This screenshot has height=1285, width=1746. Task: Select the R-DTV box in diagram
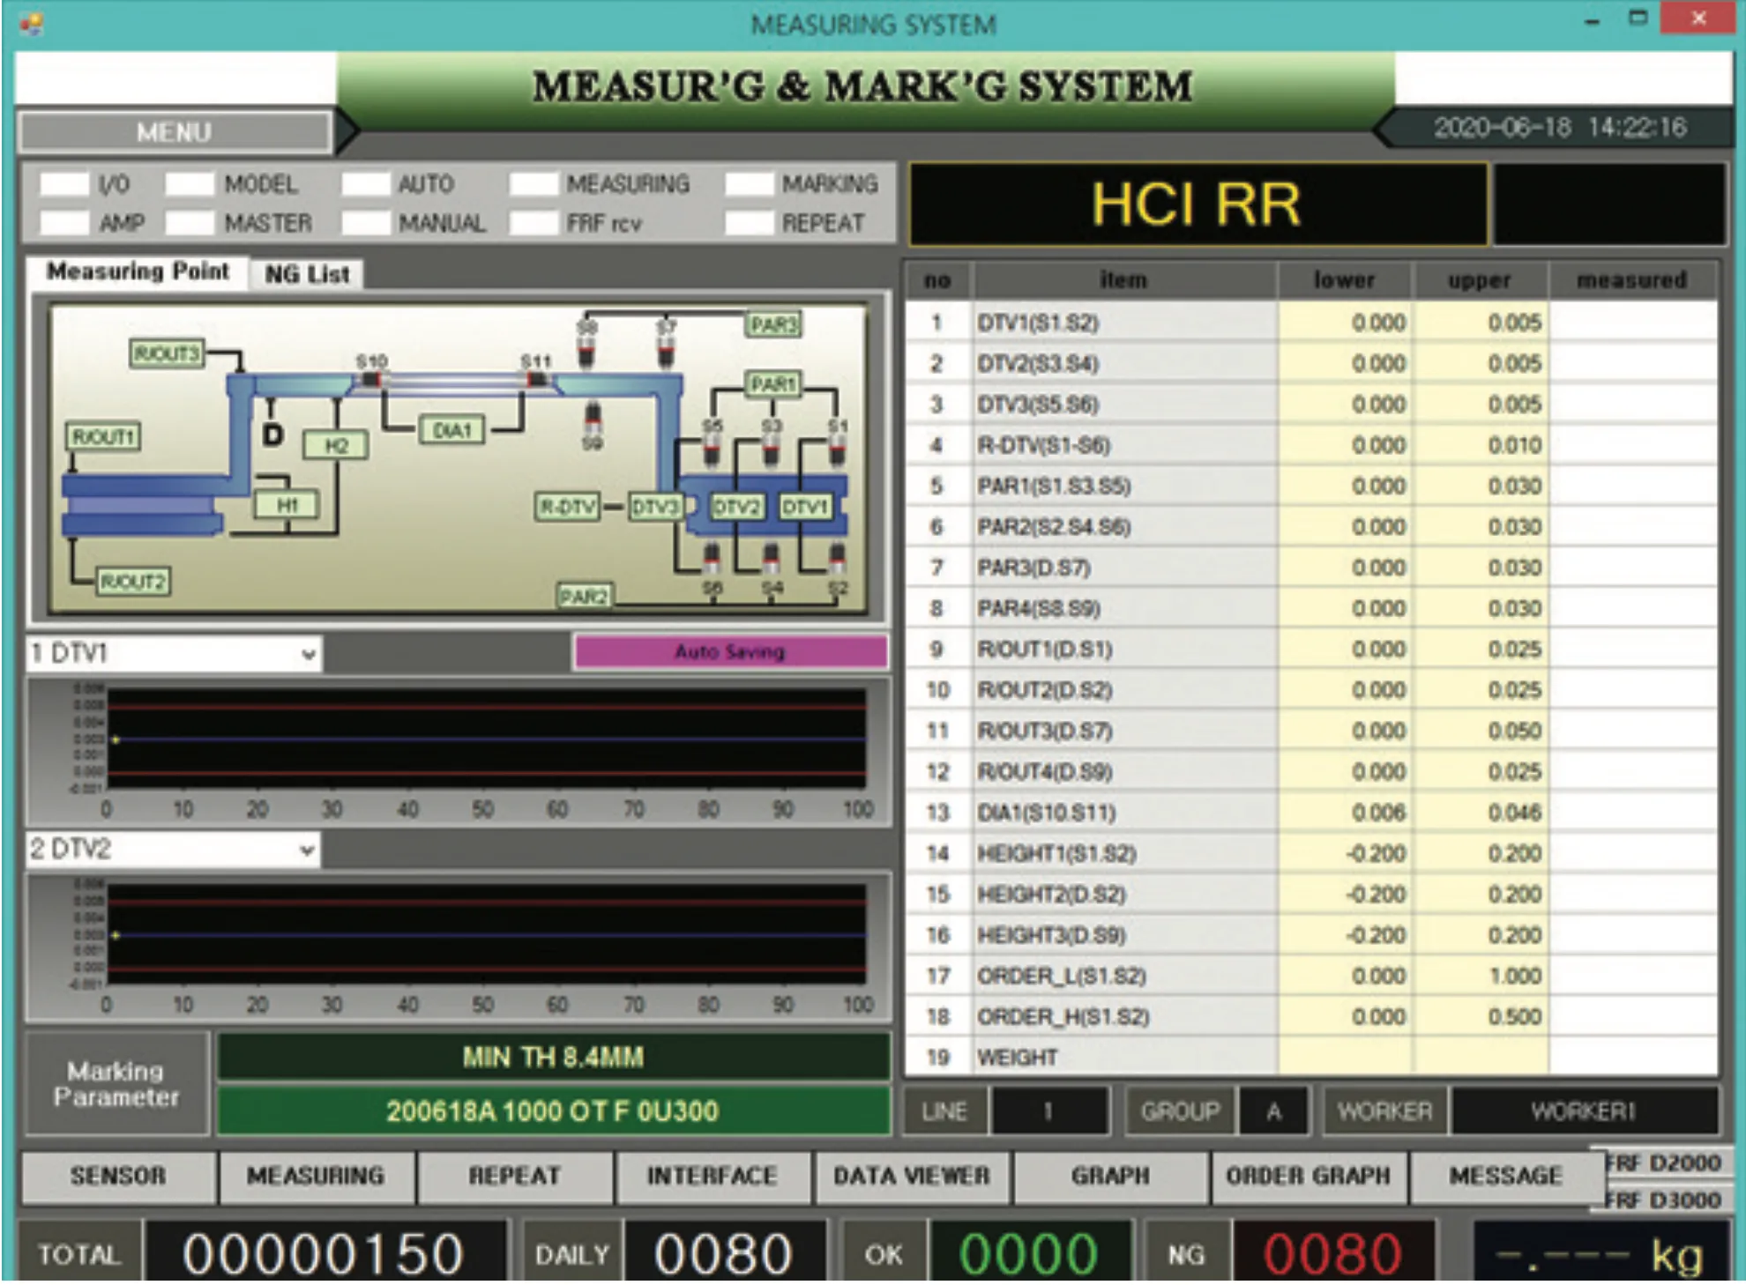[568, 507]
